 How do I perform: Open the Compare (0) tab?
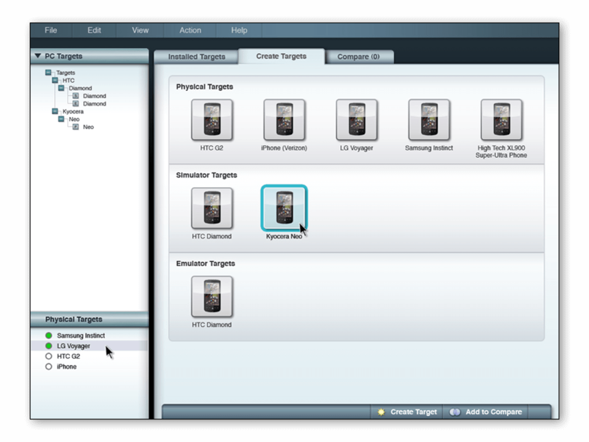pos(358,57)
